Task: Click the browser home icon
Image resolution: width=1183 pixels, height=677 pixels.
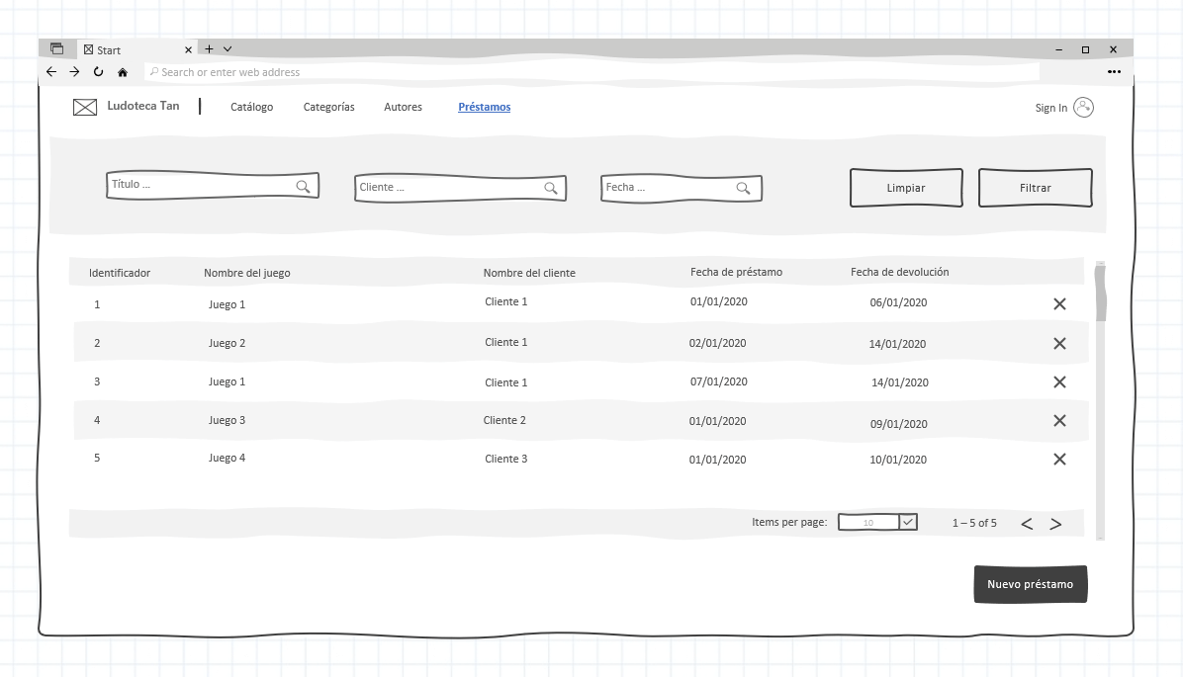Action: (x=123, y=72)
